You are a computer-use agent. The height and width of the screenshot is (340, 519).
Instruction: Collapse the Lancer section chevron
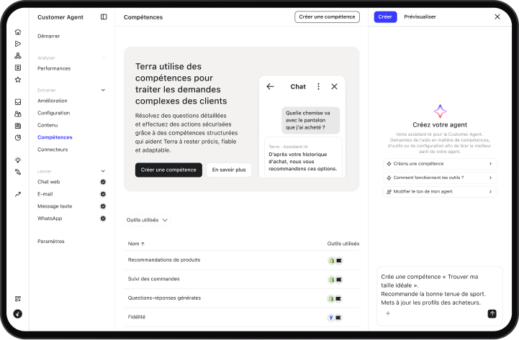(x=103, y=171)
